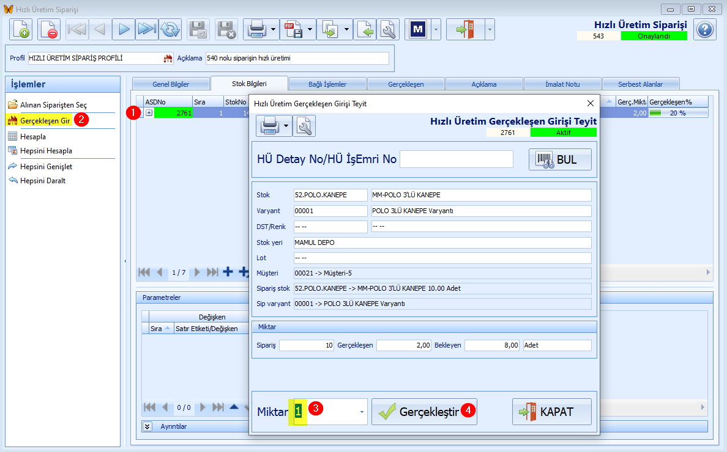Click the Satır Etiketi/Değişken column header
The width and height of the screenshot is (727, 452).
click(211, 329)
